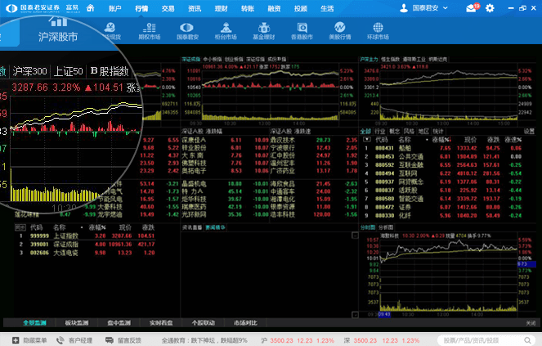The height and width of the screenshot is (346, 542).
Task: Click the 隐藏菜单 hide menu toggle
Action: [30, 339]
